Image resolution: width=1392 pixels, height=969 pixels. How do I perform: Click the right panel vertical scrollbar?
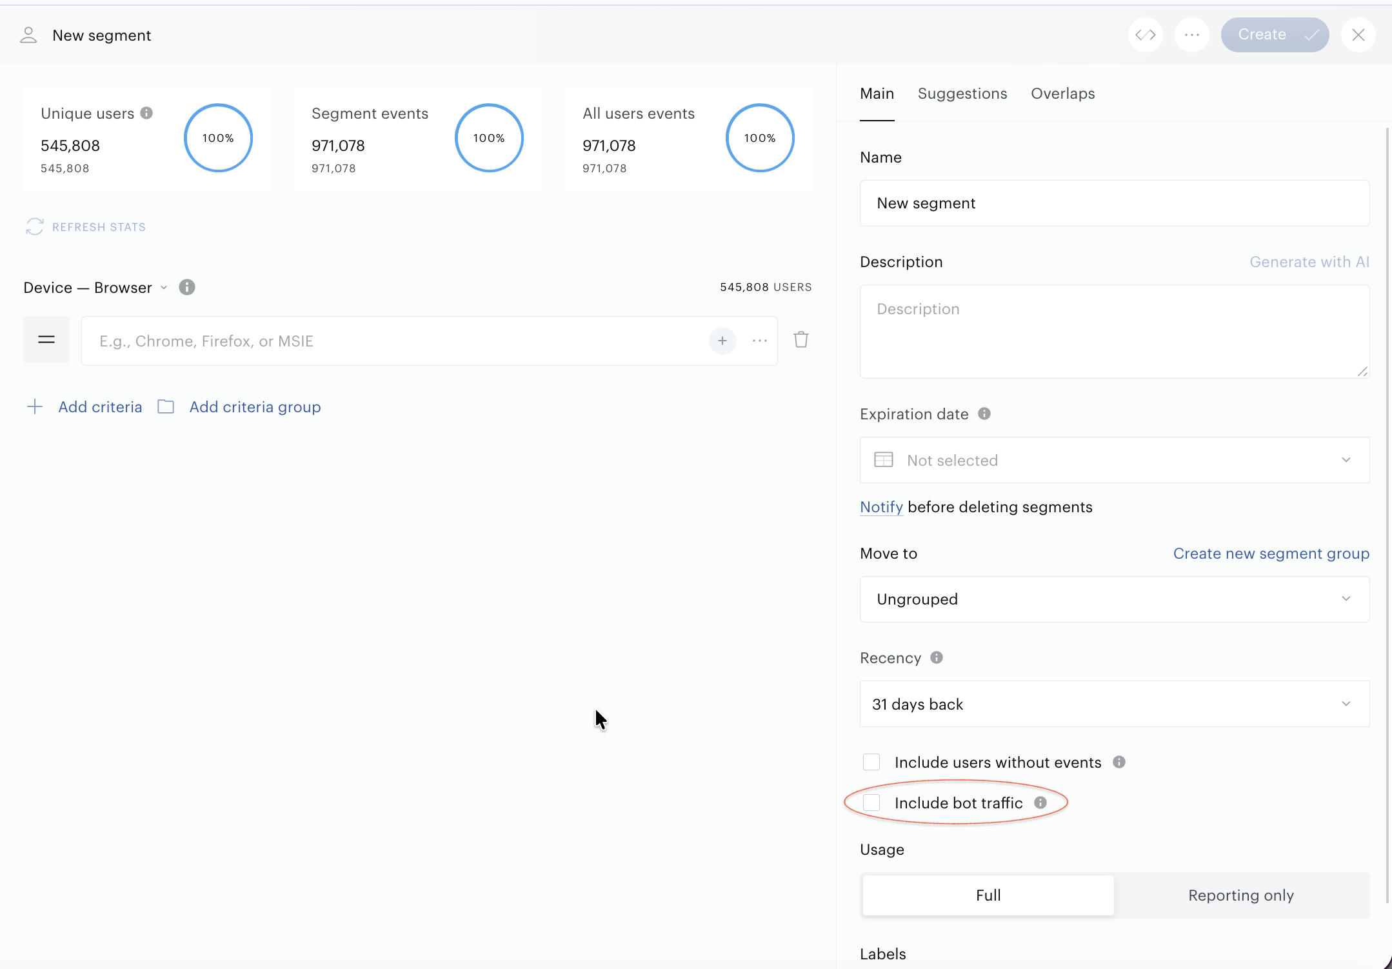point(1387,515)
